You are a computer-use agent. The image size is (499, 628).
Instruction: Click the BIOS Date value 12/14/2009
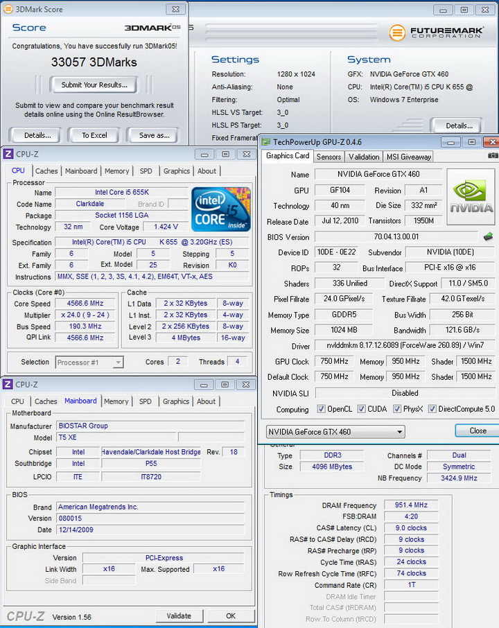point(150,530)
